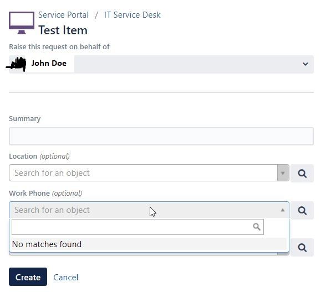Focus the search box inside Work Phone dropdown
326x298 pixels.
137,227
